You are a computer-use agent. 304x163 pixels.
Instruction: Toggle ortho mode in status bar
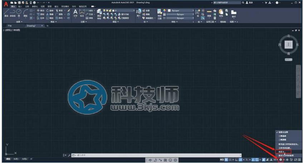tap(236, 160)
